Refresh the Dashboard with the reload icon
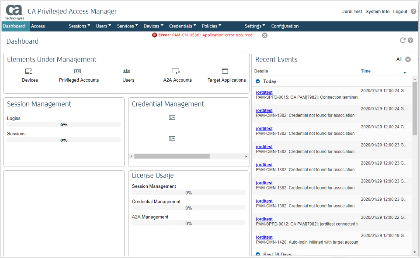The image size is (420, 258). 403,40
